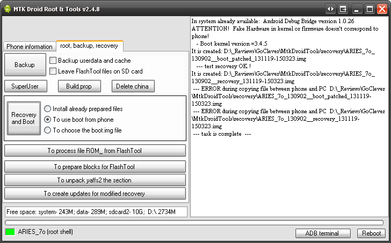Tick Leave FlashTool files on SD card
Viewport: 391px width, 243px height.
[x=53, y=71]
